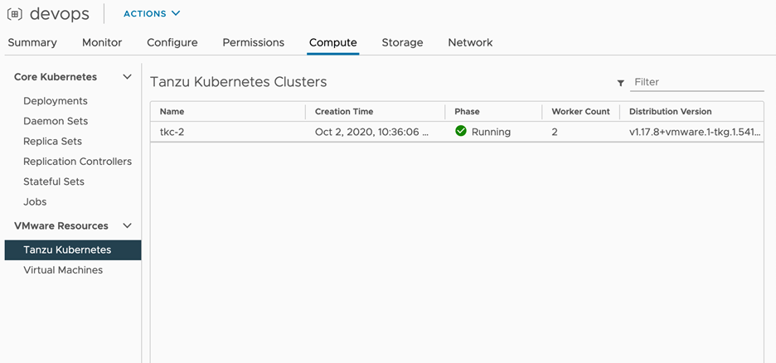Viewport: 776px width, 363px height.
Task: Click the tkc-2 cluster name
Action: (172, 132)
